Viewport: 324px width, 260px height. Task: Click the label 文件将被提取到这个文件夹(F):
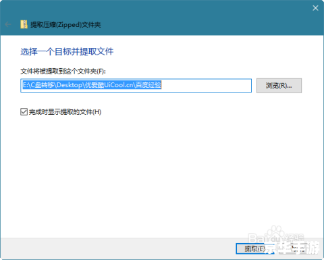click(63, 72)
